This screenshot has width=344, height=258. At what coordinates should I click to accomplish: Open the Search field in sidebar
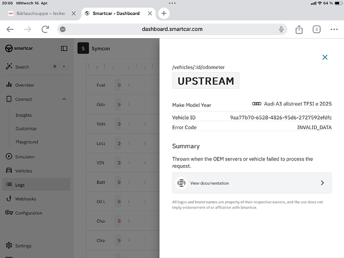point(37,67)
